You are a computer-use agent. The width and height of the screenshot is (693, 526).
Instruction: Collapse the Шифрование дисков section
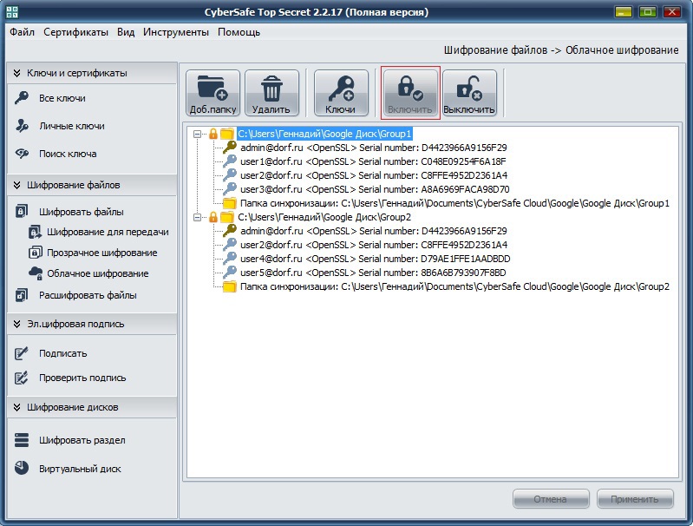16,407
